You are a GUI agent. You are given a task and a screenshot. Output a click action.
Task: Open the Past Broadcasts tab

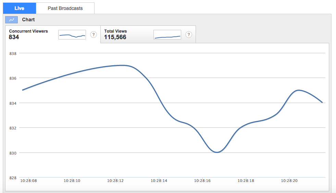click(x=65, y=8)
